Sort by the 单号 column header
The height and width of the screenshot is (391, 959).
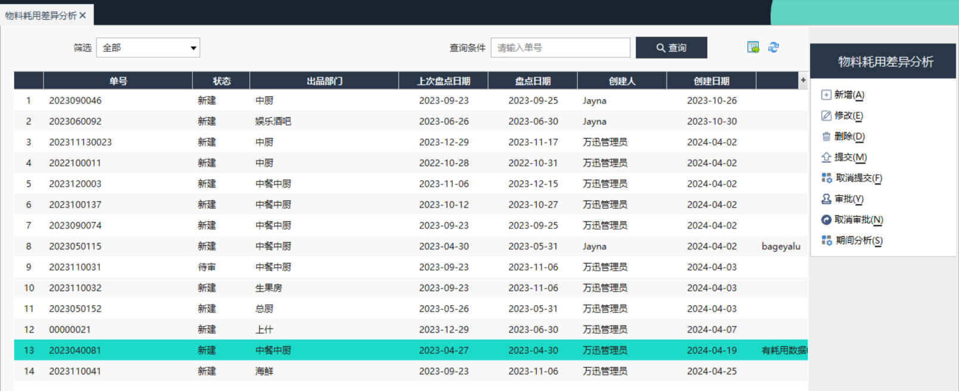click(118, 81)
